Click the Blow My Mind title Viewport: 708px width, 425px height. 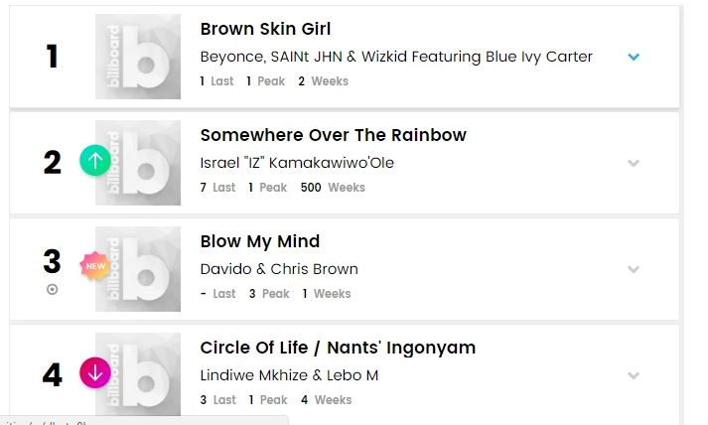(x=260, y=241)
